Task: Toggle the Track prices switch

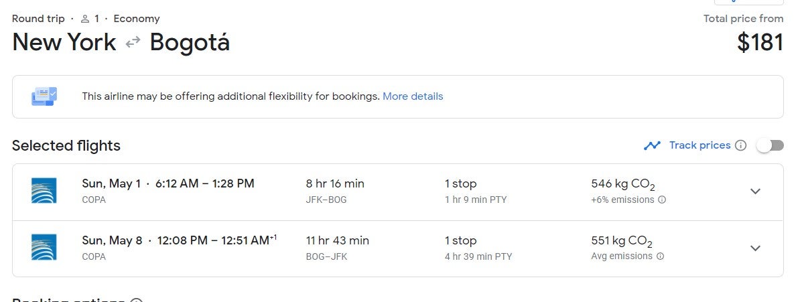Action: coord(771,145)
